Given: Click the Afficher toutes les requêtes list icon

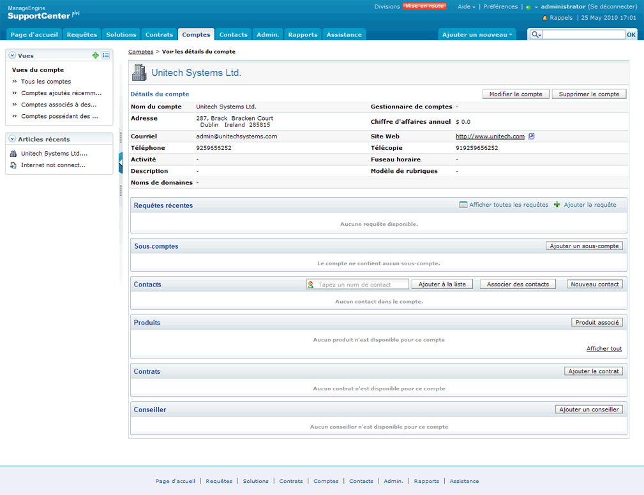Looking at the screenshot, I should 463,205.
